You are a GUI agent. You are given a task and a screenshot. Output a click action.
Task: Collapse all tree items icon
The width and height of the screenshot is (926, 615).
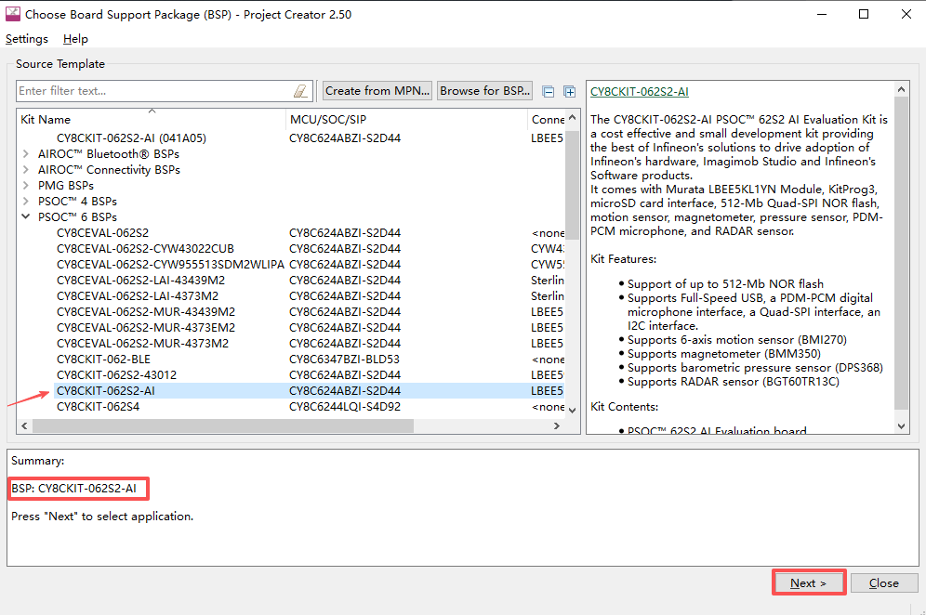click(548, 91)
